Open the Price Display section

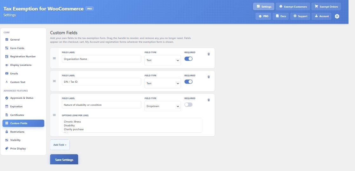(x=23, y=149)
